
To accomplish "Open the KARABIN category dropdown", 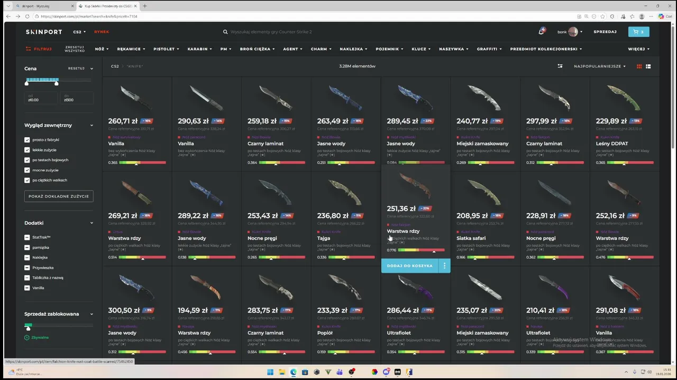I will [199, 49].
